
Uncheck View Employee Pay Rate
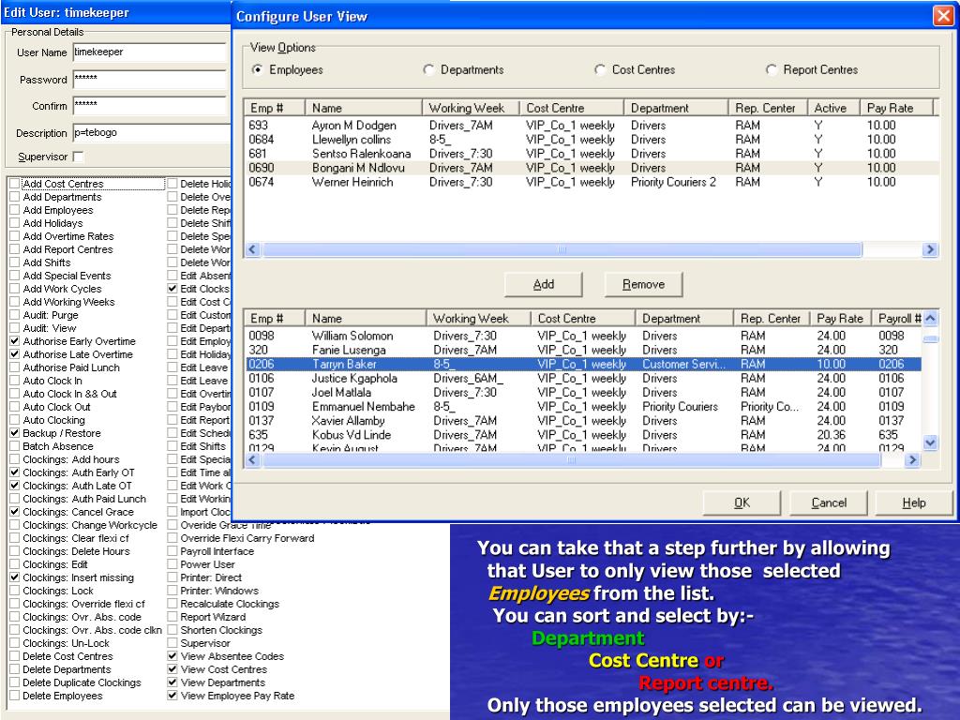pyautogui.click(x=172, y=697)
